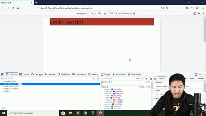Open the Storage tab
Image resolution: width=206 pixels, height=116 pixels.
tap(106, 74)
